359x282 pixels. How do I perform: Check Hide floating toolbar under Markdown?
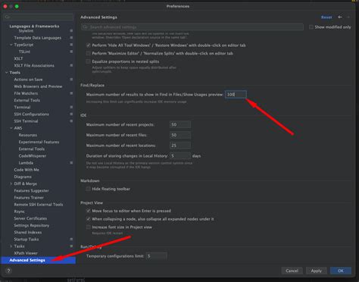[x=88, y=189]
